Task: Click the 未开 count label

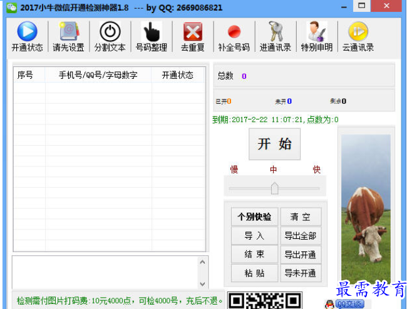Action: click(283, 101)
